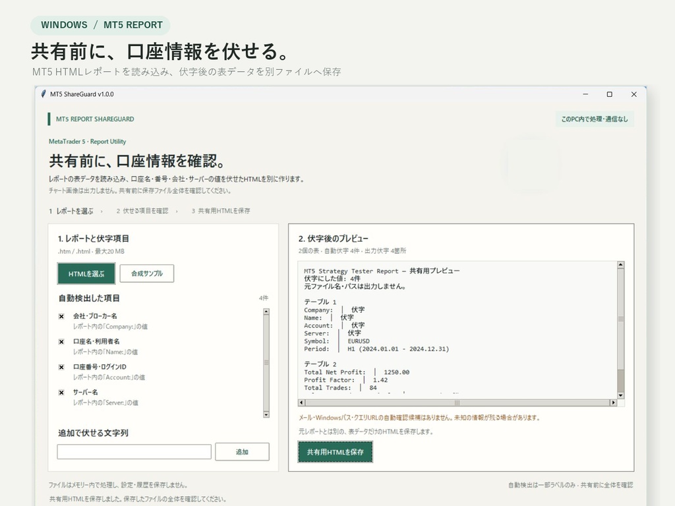Screen dimensions: 675x506
Task: Click the MT5 ShareGuard feather title icon
Action: click(43, 94)
